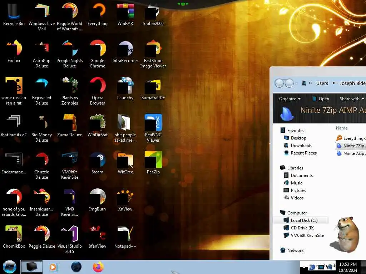Select the Everything file in file list
The image size is (366, 274).
(351, 138)
